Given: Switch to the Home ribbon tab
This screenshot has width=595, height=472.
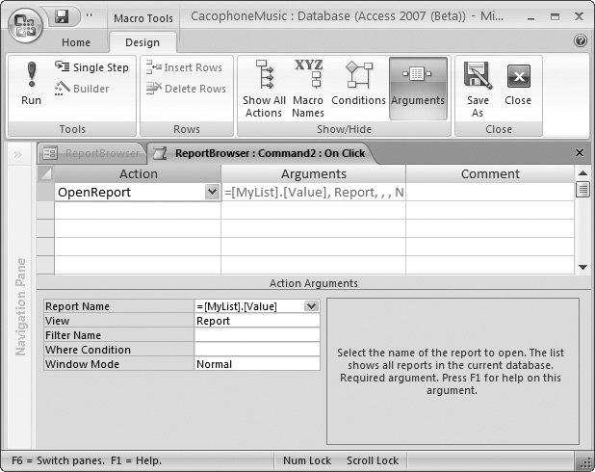Looking at the screenshot, I should click(76, 42).
